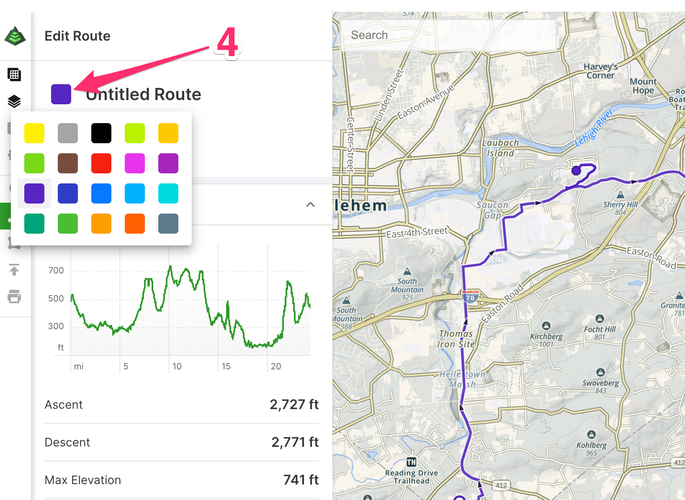The height and width of the screenshot is (500, 685).
Task: Open the map layers panel
Action: pyautogui.click(x=14, y=101)
